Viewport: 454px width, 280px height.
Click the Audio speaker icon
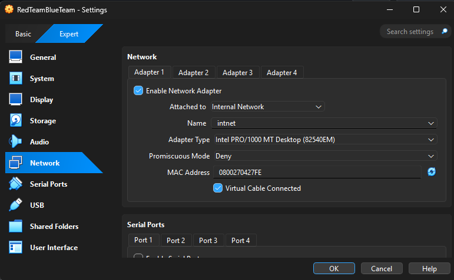15,141
